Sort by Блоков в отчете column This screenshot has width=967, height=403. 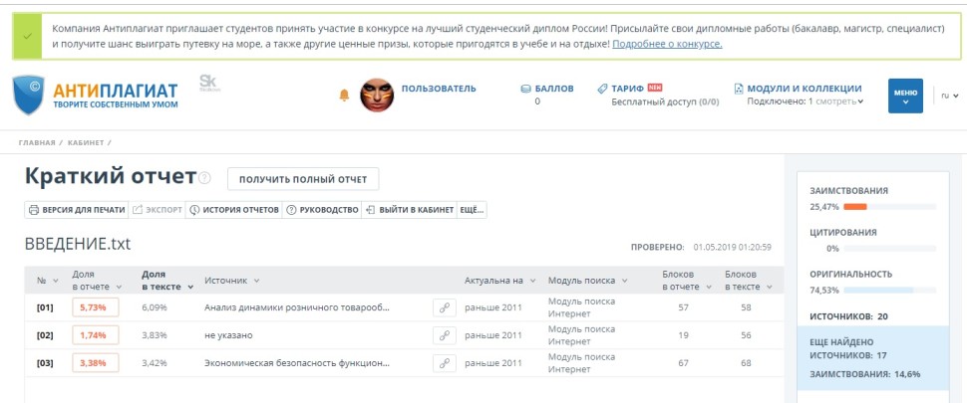(x=687, y=281)
